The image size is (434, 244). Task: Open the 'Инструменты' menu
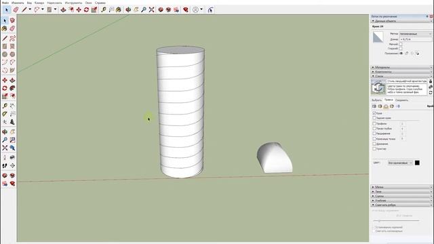[73, 3]
